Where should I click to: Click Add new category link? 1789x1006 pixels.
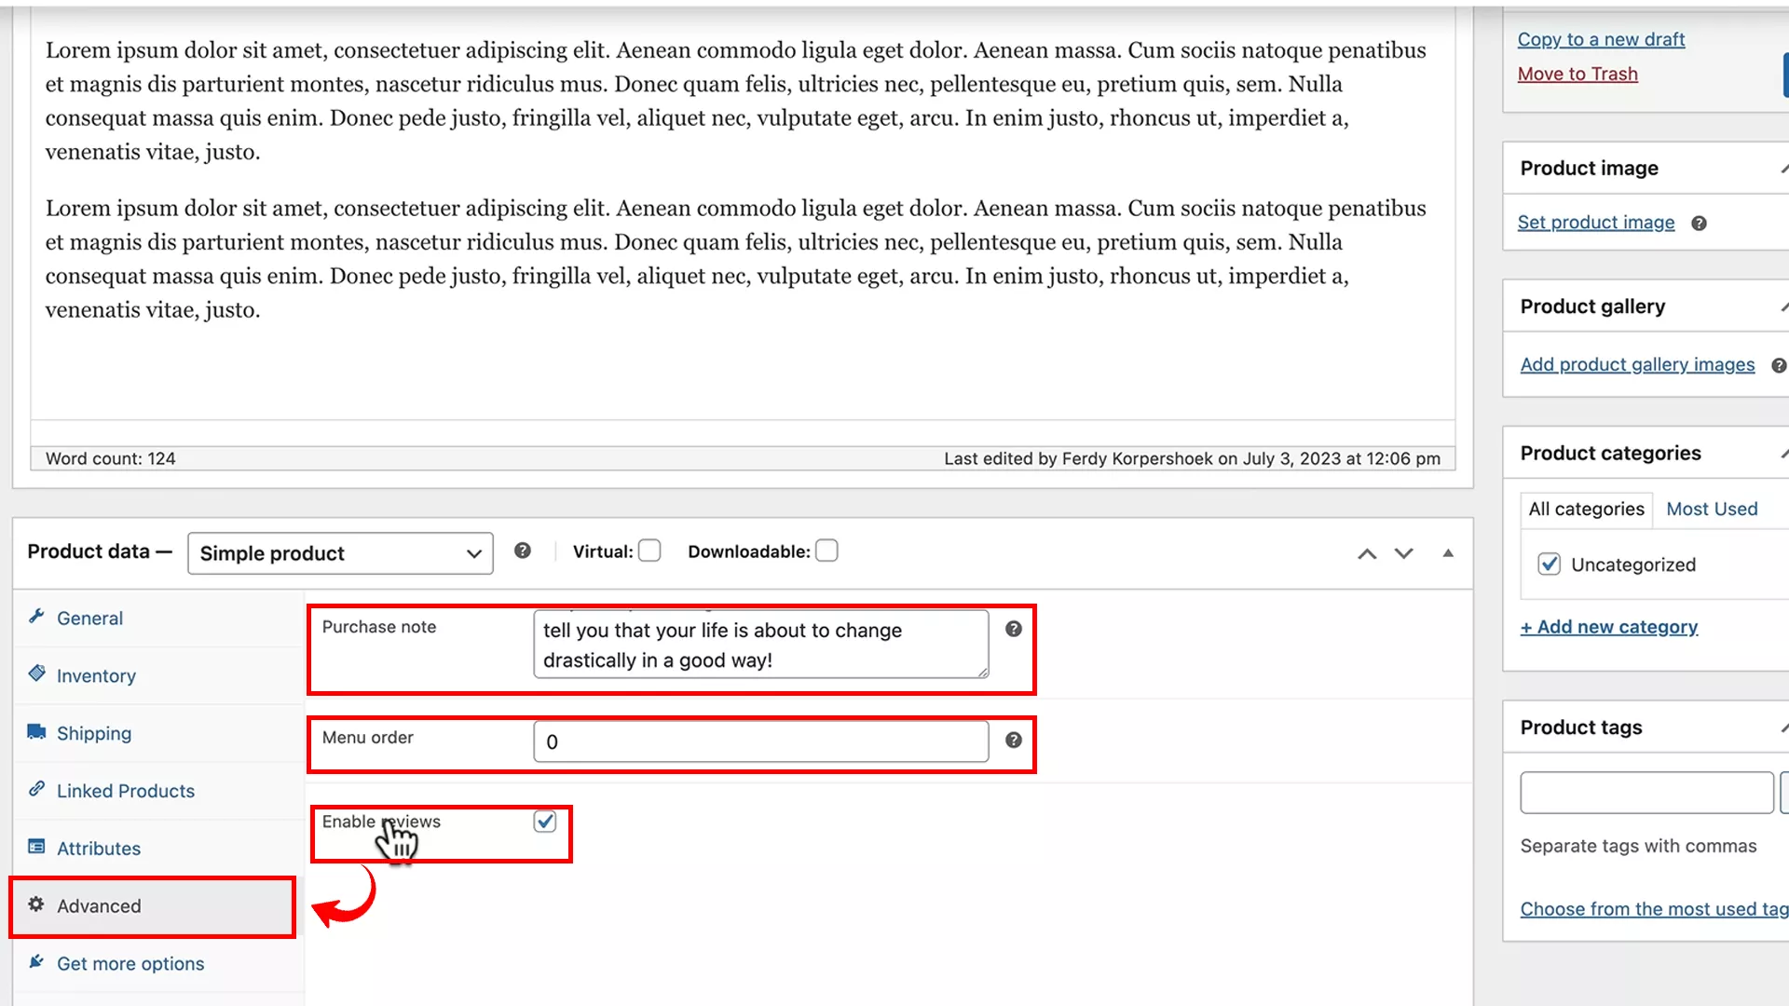(x=1609, y=628)
